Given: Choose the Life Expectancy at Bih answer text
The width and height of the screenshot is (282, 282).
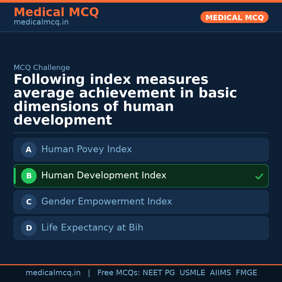Looking at the screenshot, I should (x=92, y=228).
